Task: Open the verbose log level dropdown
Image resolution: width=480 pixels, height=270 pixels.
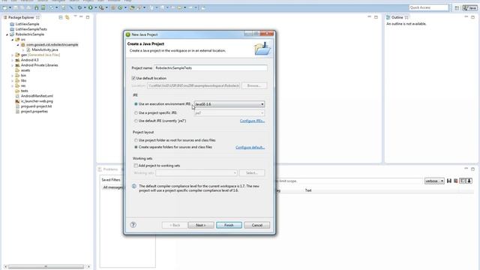Action: click(x=434, y=181)
